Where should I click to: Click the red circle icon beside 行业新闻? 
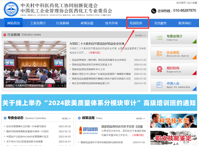(x=5, y=35)
